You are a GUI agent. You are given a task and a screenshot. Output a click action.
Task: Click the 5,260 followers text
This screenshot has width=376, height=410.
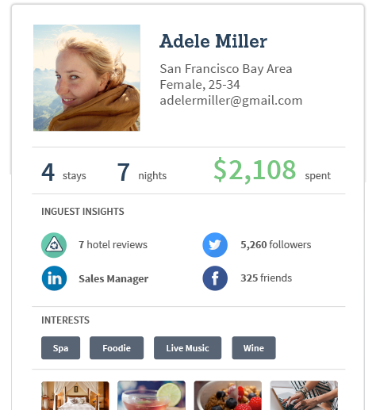pos(276,245)
